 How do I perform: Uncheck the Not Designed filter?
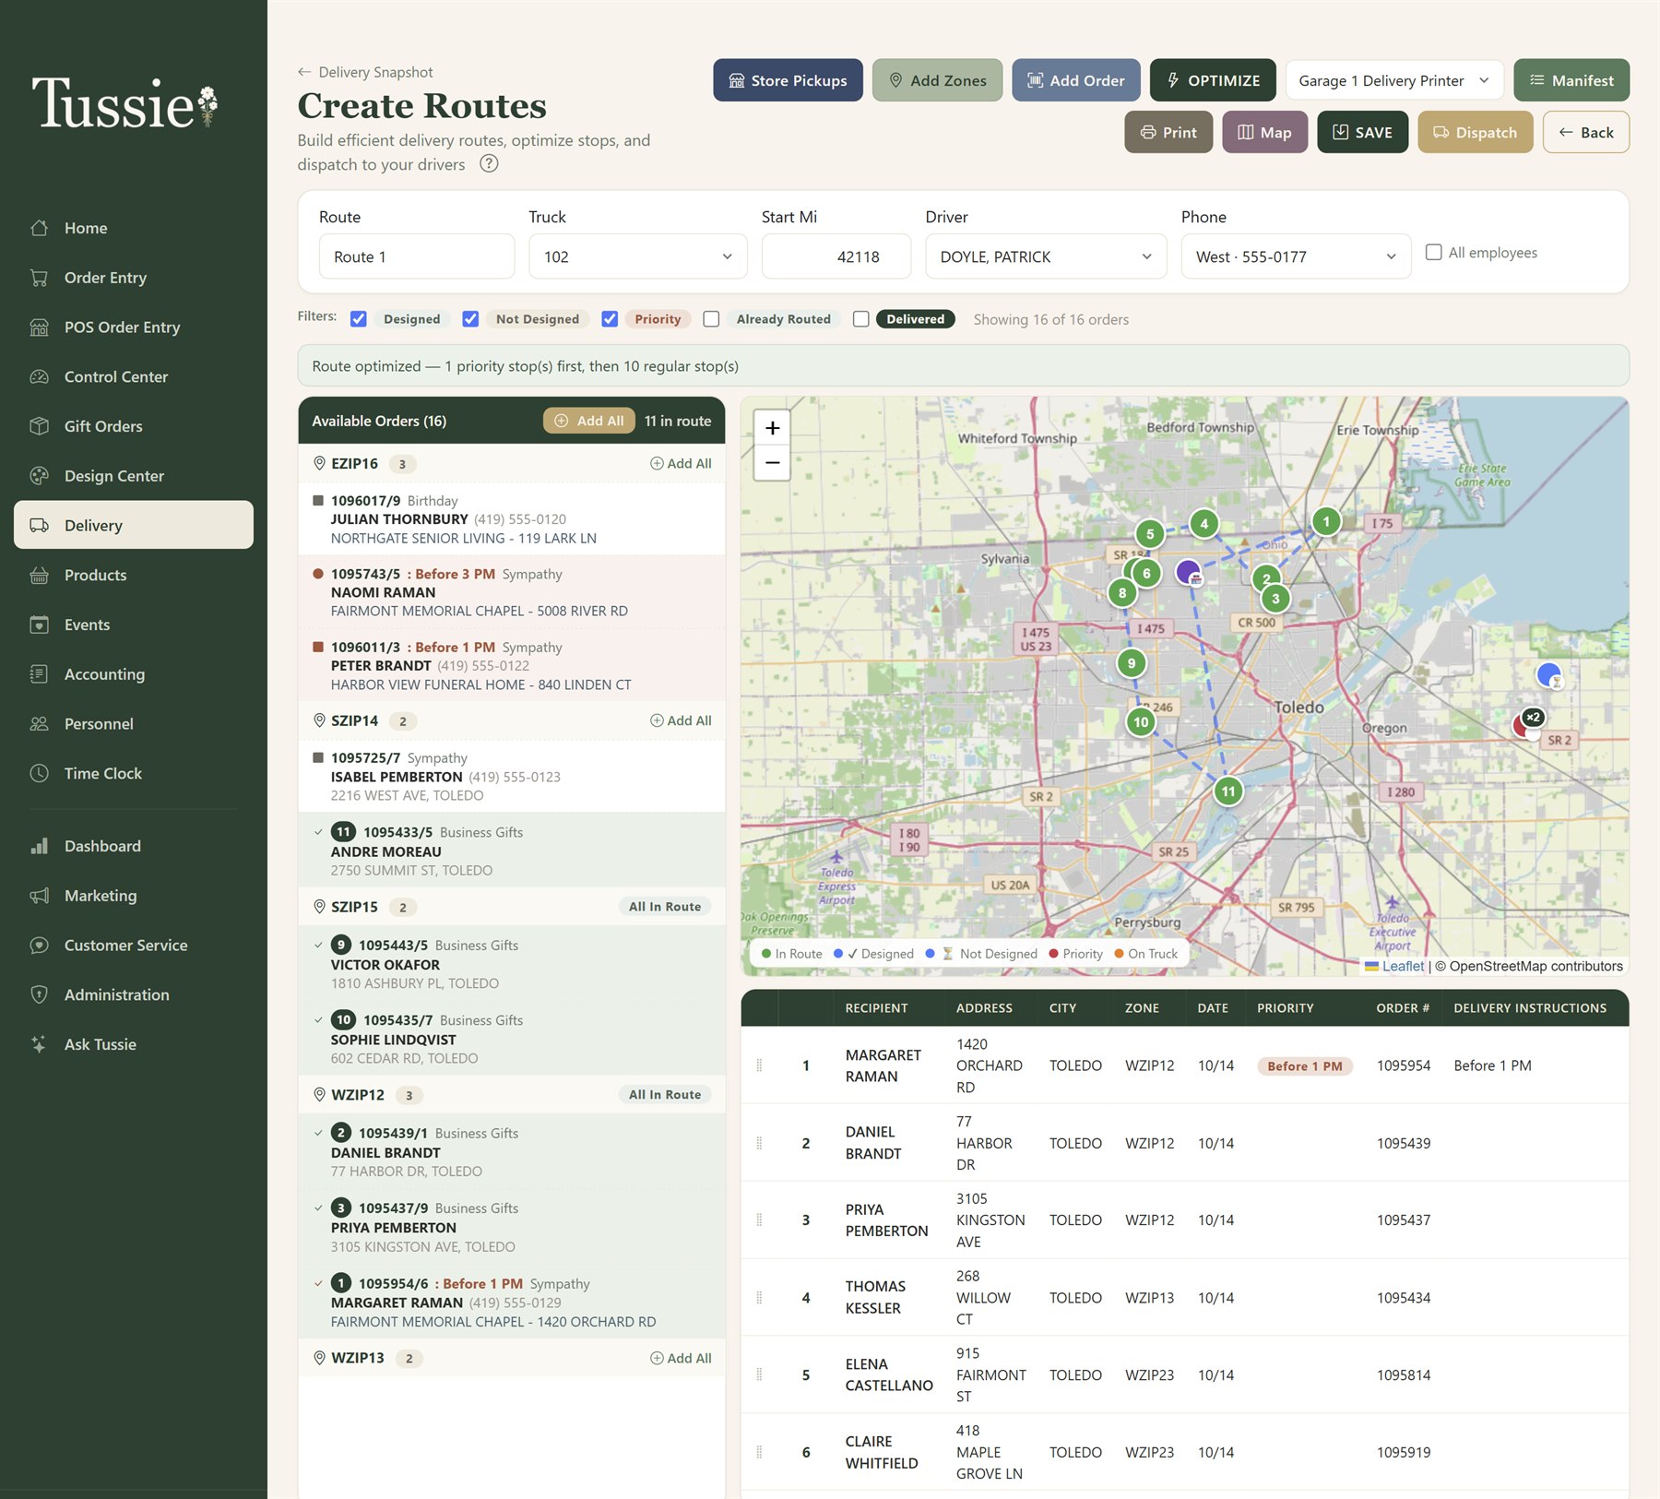pos(470,319)
